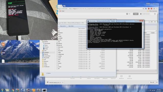Click the cmd window icon in its title bar
The width and height of the screenshot is (163, 92).
88,21
